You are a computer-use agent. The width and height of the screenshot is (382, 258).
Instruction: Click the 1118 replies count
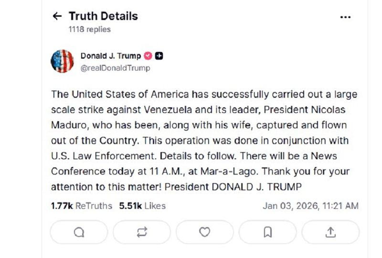[x=89, y=29]
